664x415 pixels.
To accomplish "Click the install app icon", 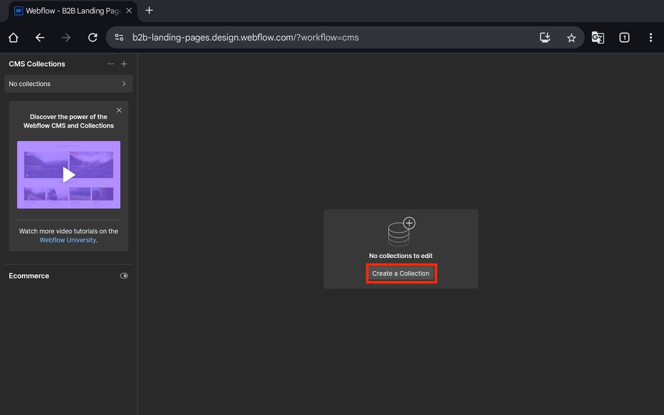I will (545, 37).
